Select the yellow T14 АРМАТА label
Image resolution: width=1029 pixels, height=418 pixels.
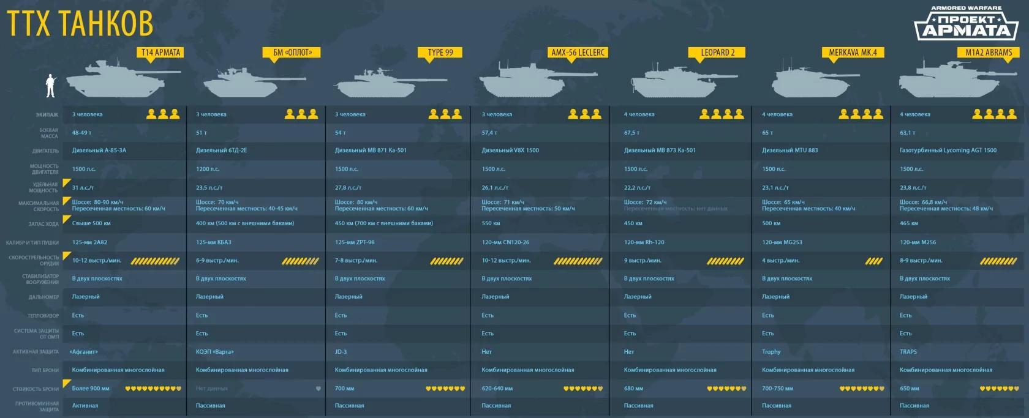[160, 53]
